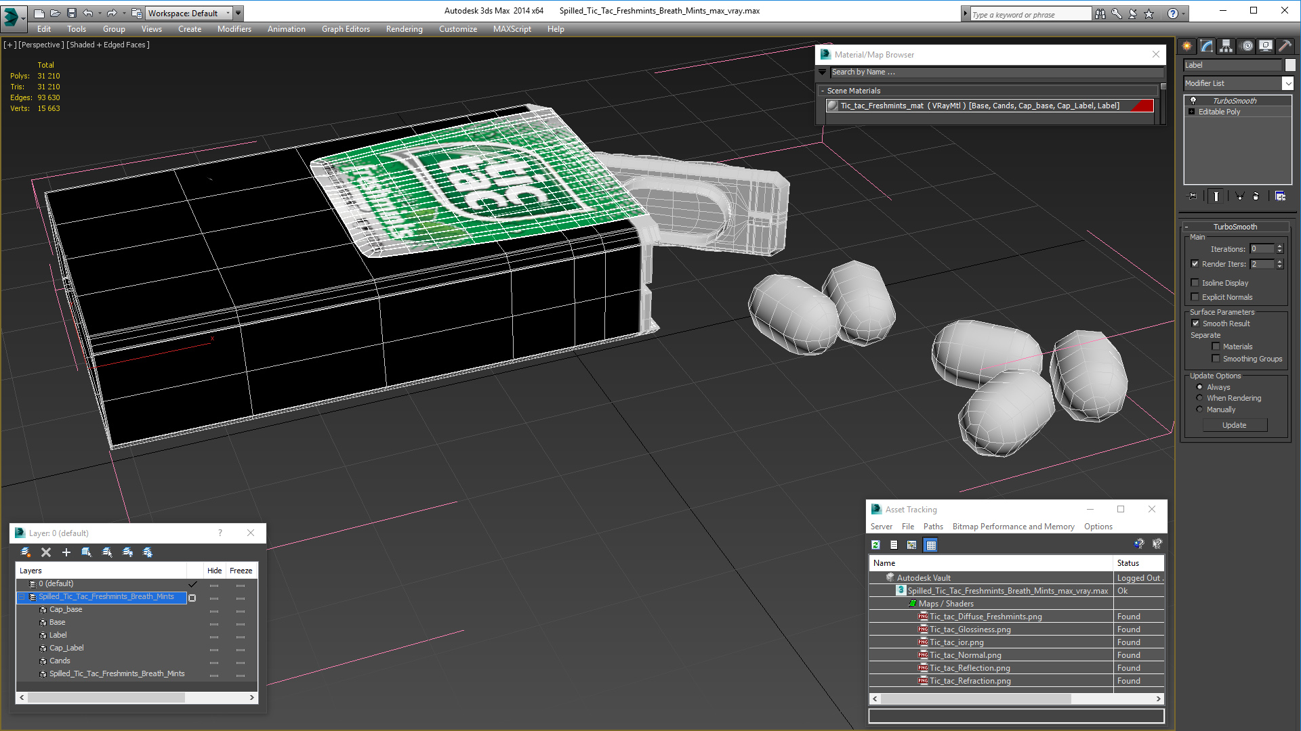1301x731 pixels.
Task: Open the Help question-mark dropdown
Action: pos(1184,14)
